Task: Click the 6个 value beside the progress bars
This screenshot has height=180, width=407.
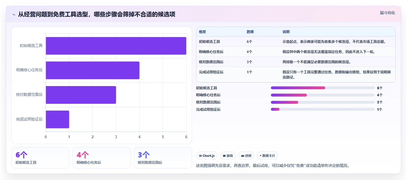Action: (380, 88)
